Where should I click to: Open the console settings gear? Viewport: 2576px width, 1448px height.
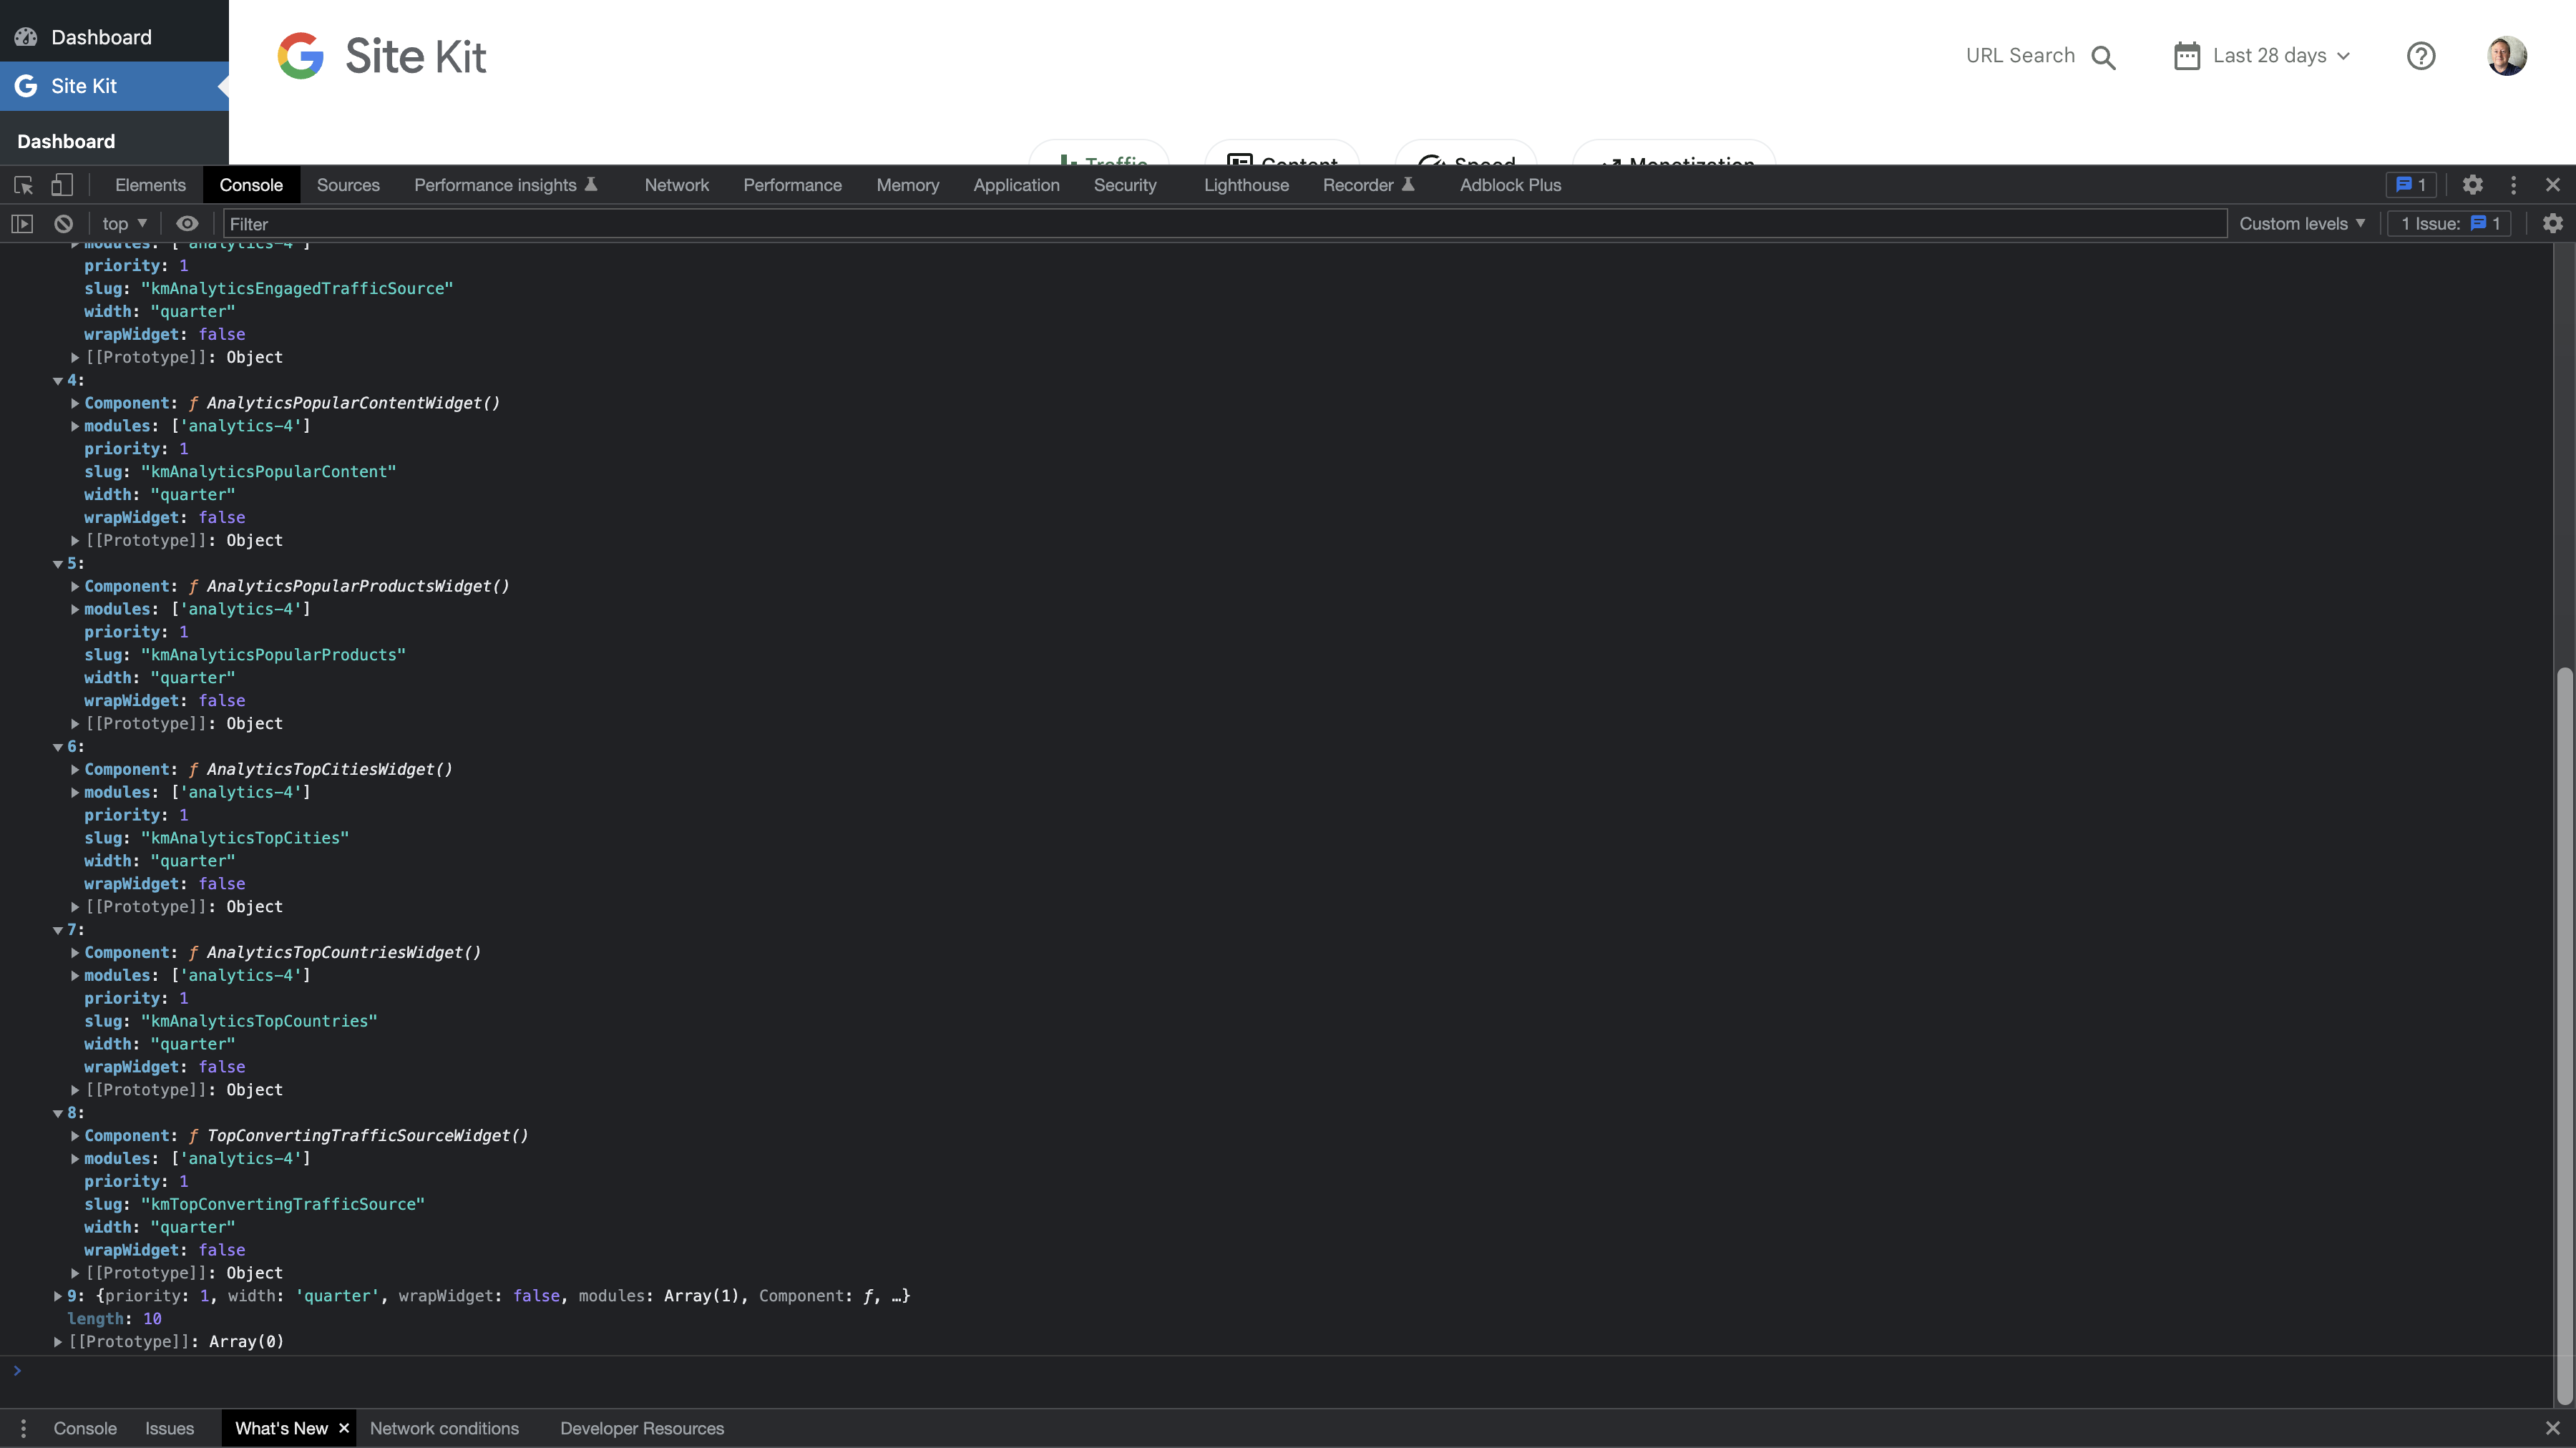click(2553, 223)
